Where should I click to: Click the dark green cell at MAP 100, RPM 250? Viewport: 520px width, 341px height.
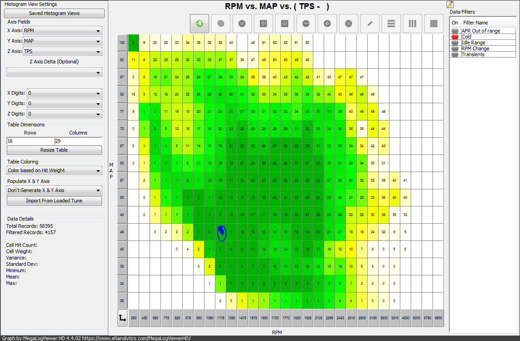[133, 43]
